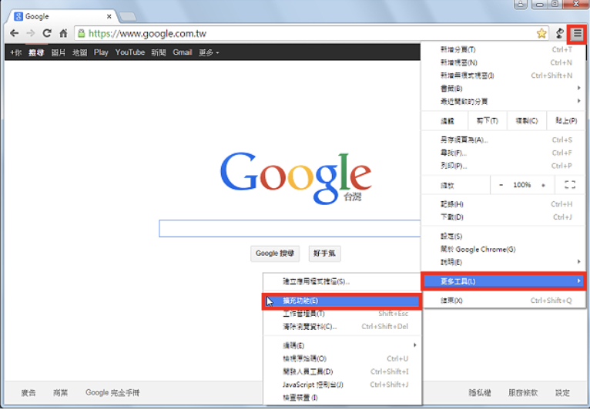Reload the page with the refresh icon
Screen dimensions: 590x410
[47, 33]
